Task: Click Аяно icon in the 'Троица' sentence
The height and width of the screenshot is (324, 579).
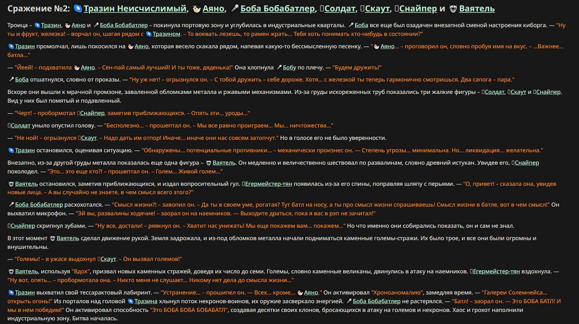Action: pos(68,25)
